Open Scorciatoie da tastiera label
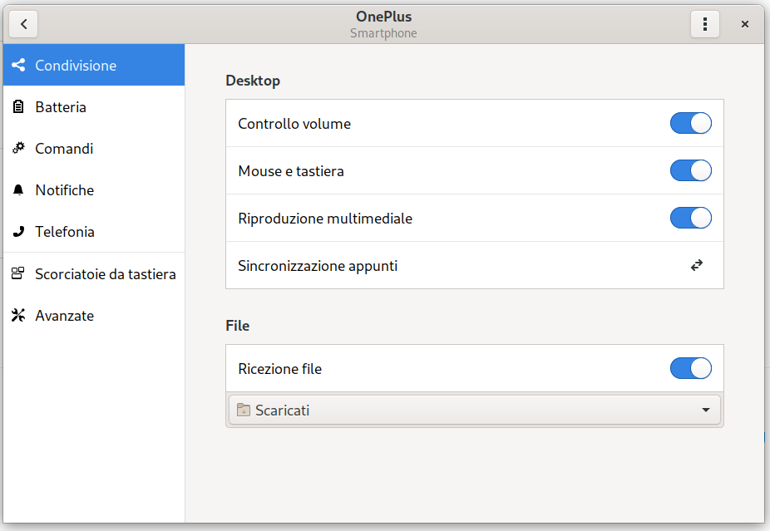Image resolution: width=770 pixels, height=531 pixels. pyautogui.click(x=105, y=274)
